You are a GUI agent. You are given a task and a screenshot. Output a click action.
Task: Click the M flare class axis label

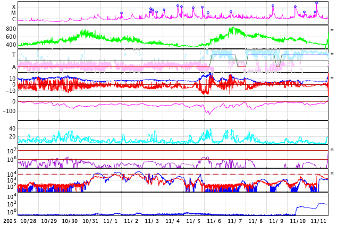tap(14, 13)
